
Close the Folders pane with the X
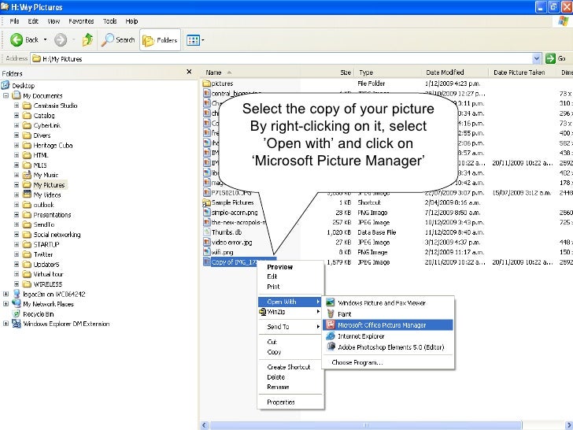[189, 72]
